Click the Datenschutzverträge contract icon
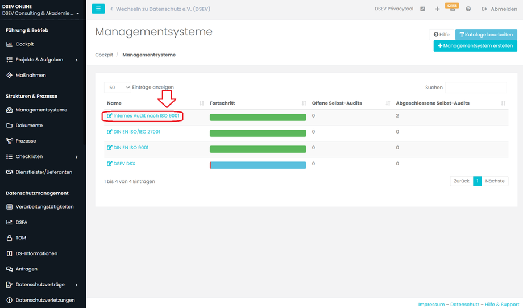The image size is (523, 308). pos(9,285)
